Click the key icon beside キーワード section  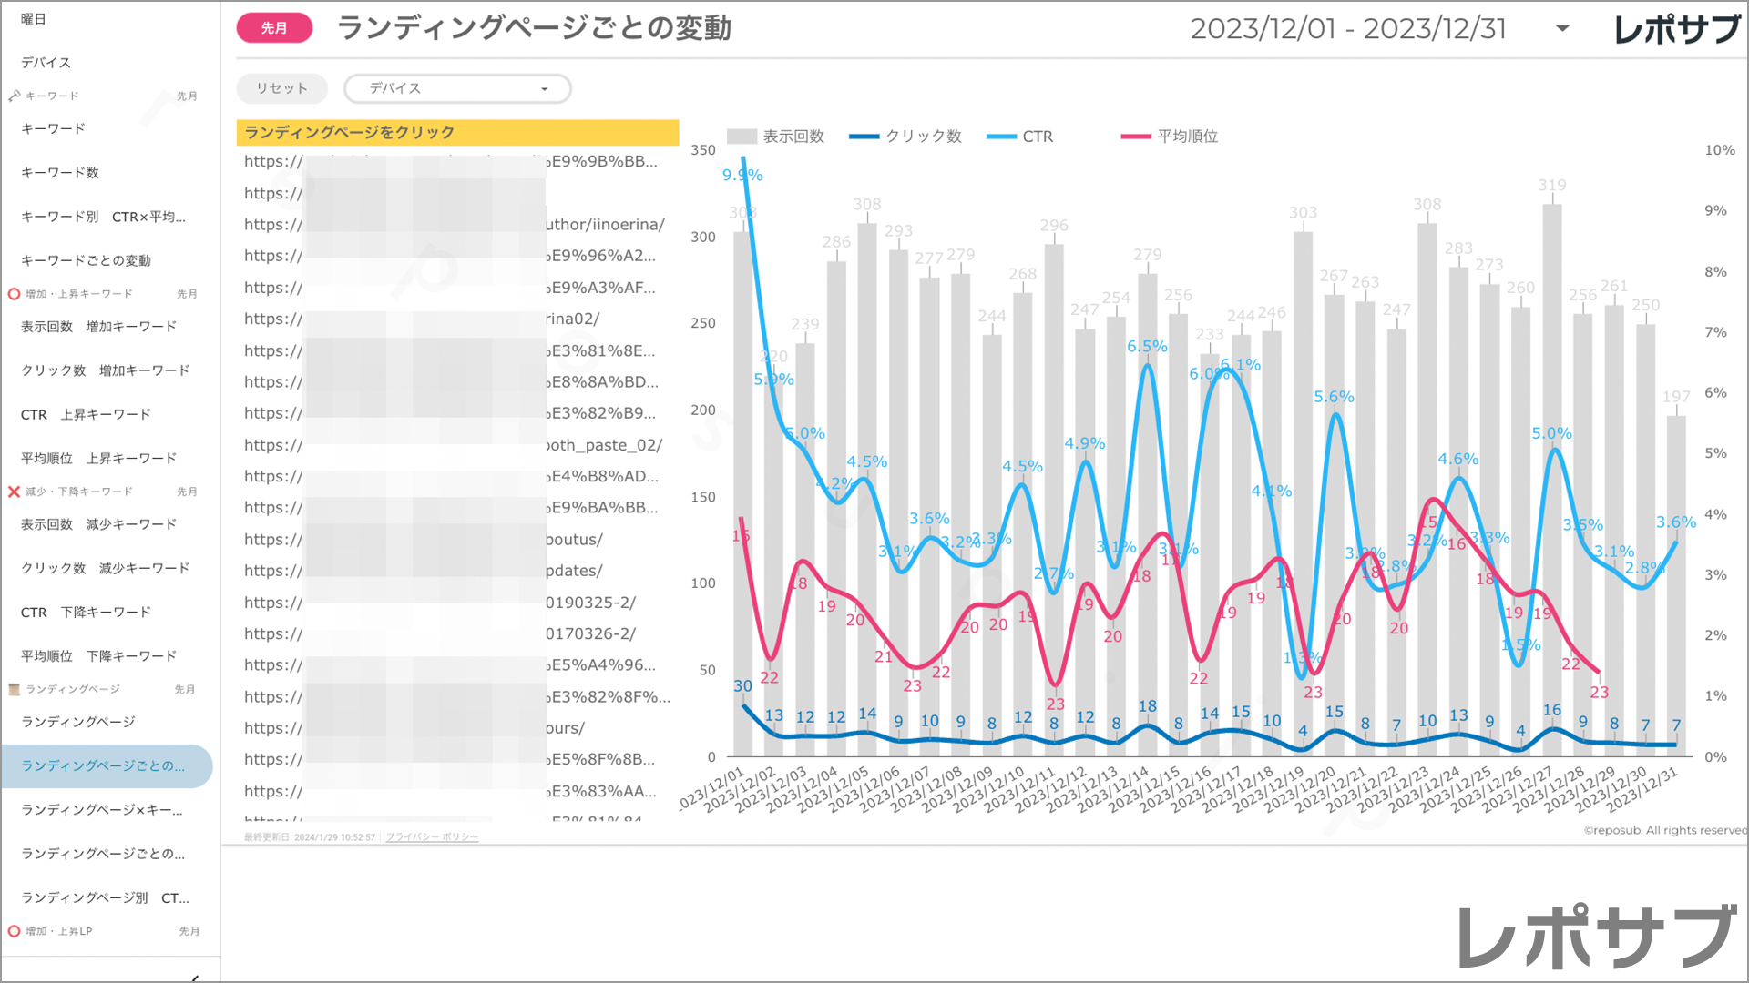[x=14, y=96]
